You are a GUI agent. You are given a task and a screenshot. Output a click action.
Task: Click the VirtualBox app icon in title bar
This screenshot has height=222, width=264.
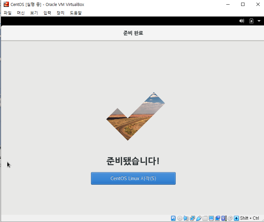(x=6, y=4)
